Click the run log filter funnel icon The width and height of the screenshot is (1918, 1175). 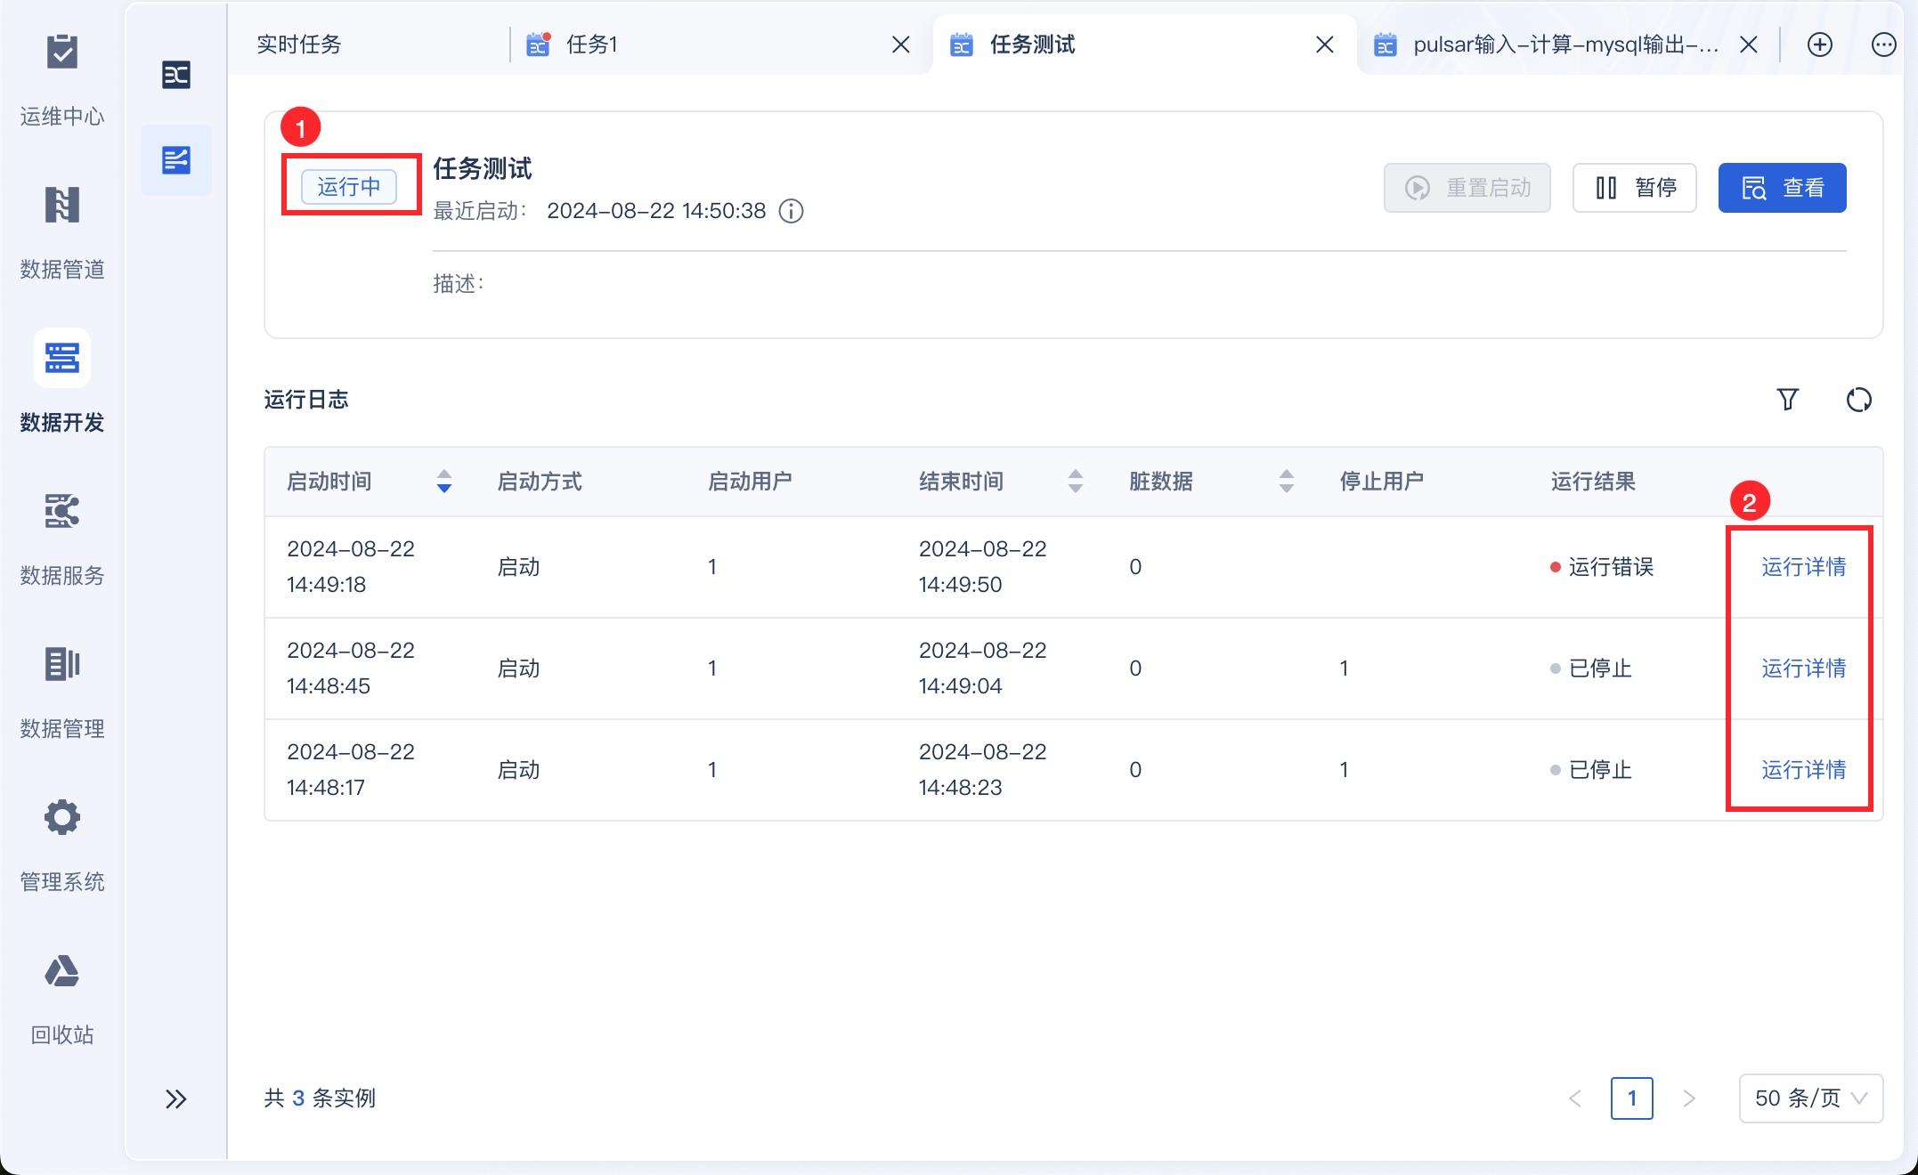[1787, 400]
